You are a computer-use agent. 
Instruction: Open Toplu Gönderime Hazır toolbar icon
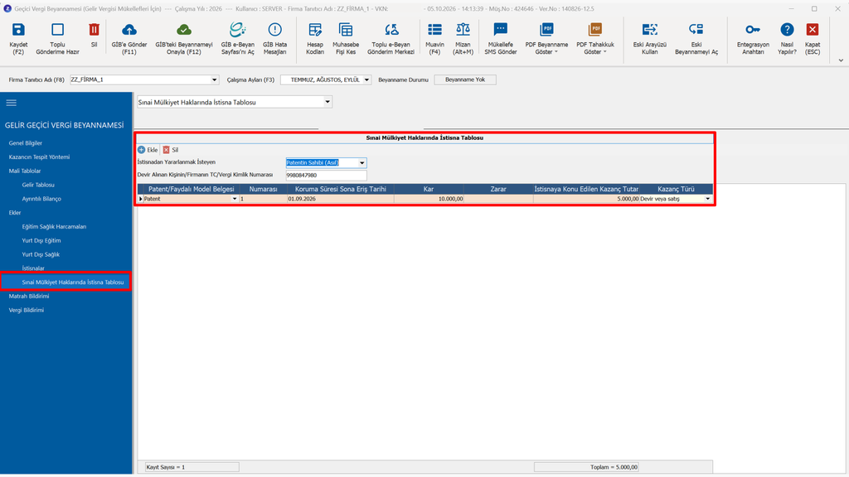click(57, 31)
